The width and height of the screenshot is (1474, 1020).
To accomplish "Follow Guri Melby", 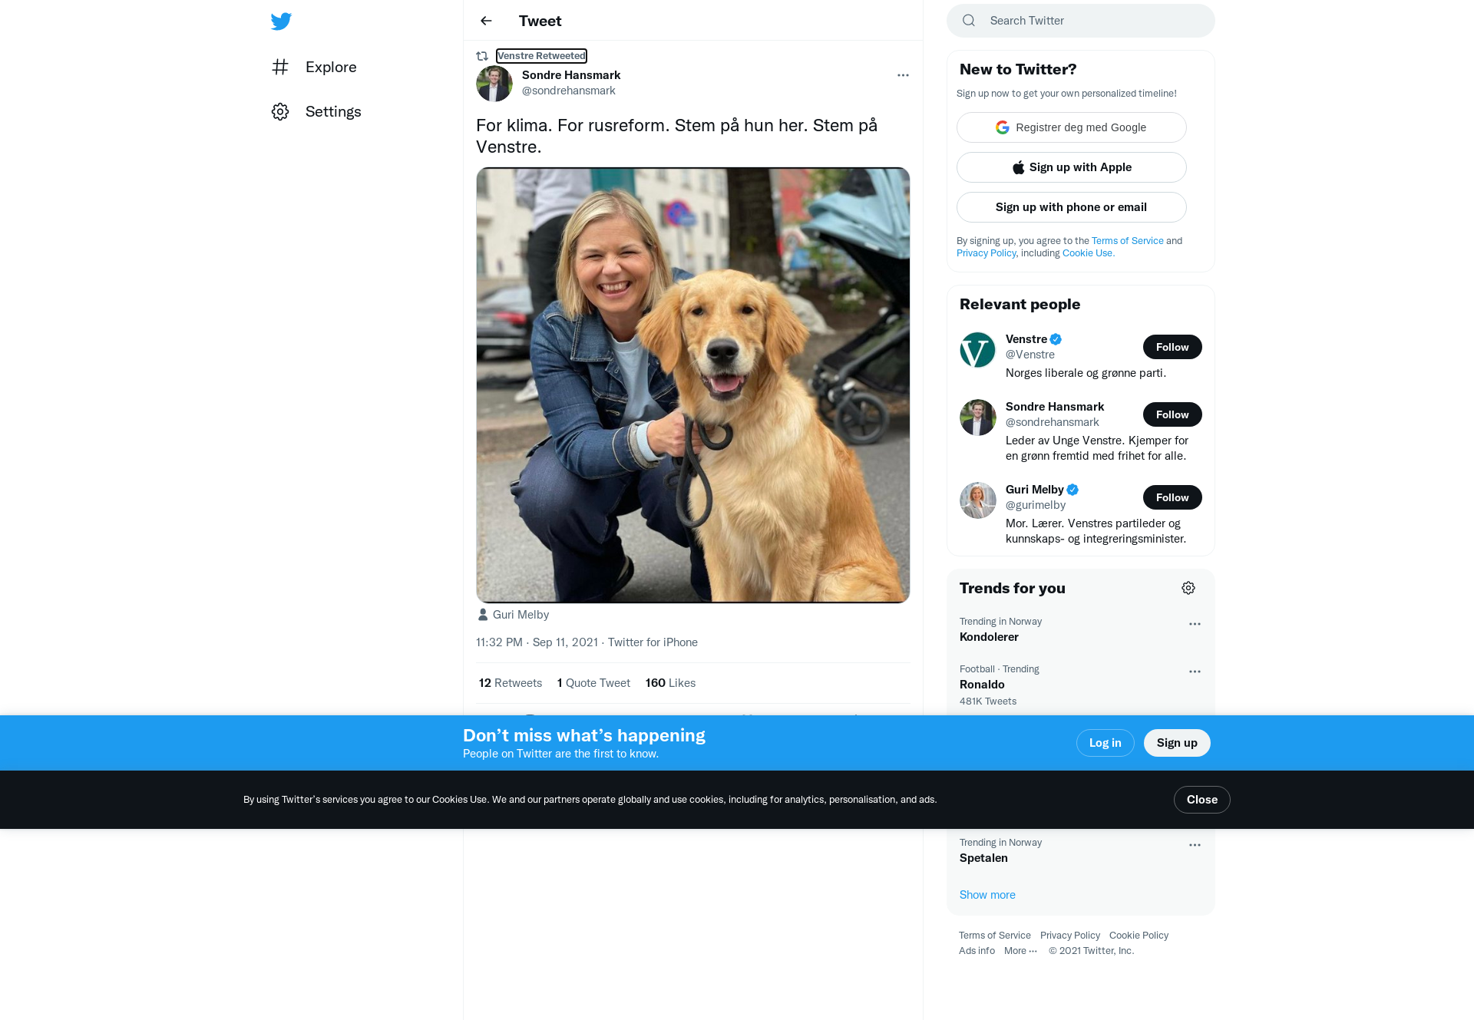I will [1172, 497].
